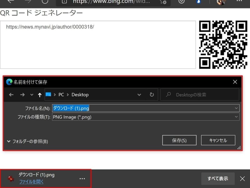Expand the folder browse (フォルダーの参照) section
The image size is (250, 188).
pyautogui.click(x=27, y=141)
